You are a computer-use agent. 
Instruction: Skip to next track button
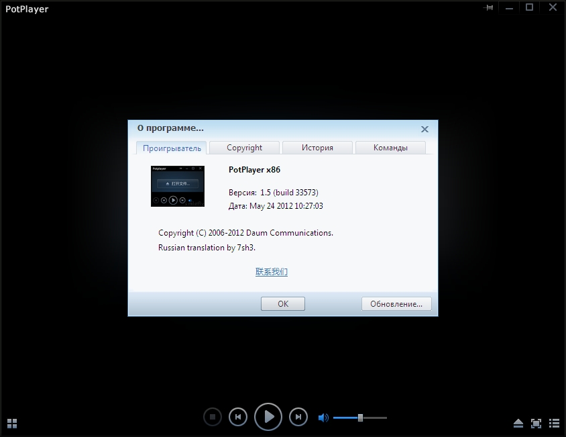[x=298, y=417]
